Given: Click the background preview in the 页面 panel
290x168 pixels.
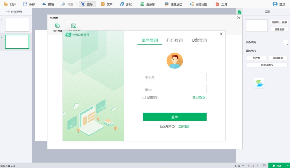Looking at the screenshot, I should point(257,26).
